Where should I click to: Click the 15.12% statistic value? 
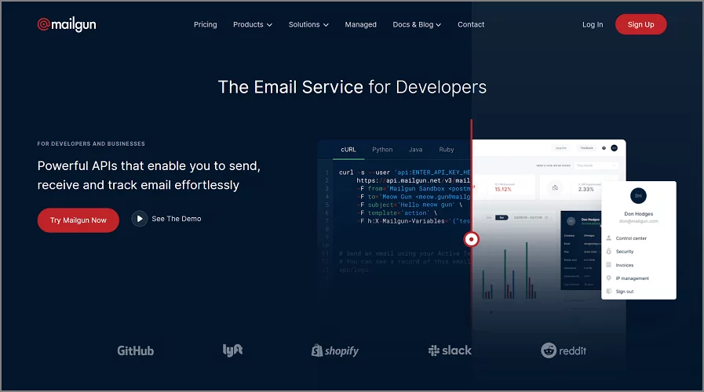click(x=503, y=190)
